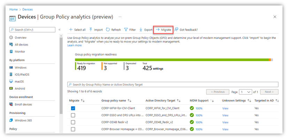This screenshot has width=288, height=139.
Task: Click the Android platform icon
Action: point(11,88)
